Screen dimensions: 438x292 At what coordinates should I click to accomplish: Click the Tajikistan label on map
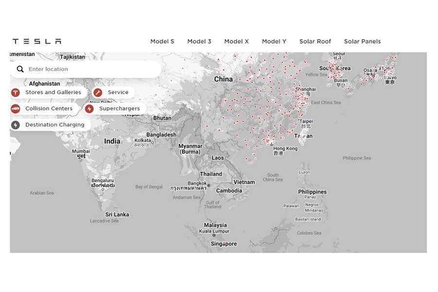tap(73, 57)
